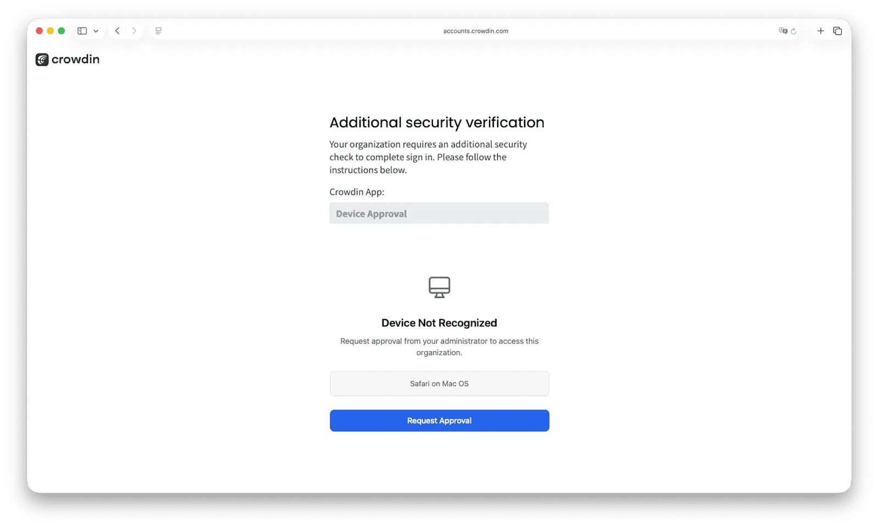Click the device monitor icon above Device Not Recognized
The height and width of the screenshot is (528, 878).
coord(439,287)
